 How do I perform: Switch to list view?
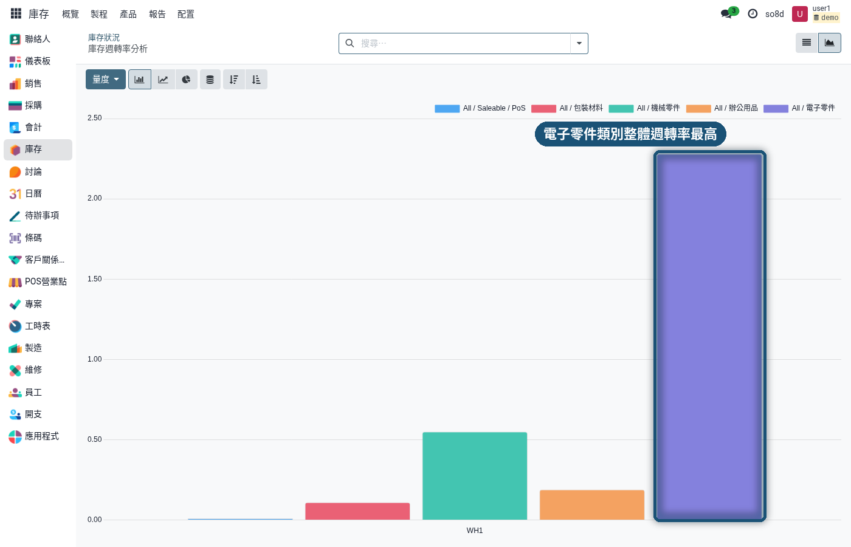click(807, 43)
